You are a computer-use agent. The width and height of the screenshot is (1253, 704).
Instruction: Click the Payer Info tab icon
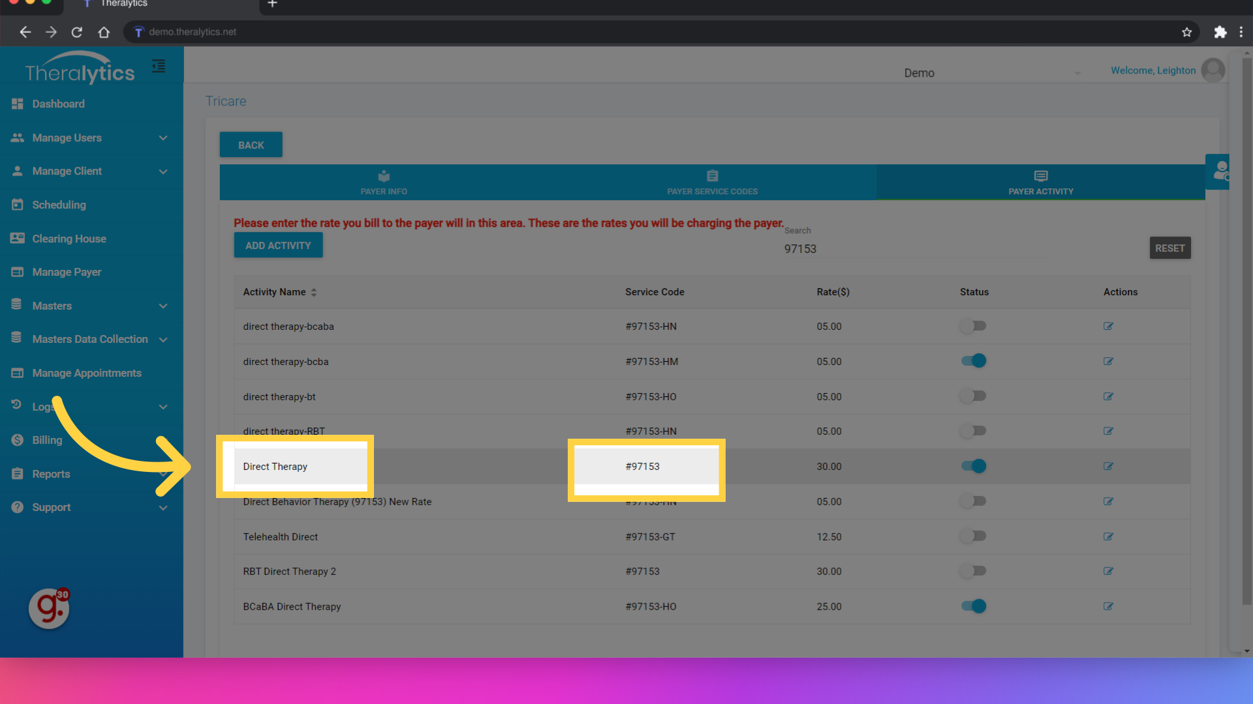[383, 175]
